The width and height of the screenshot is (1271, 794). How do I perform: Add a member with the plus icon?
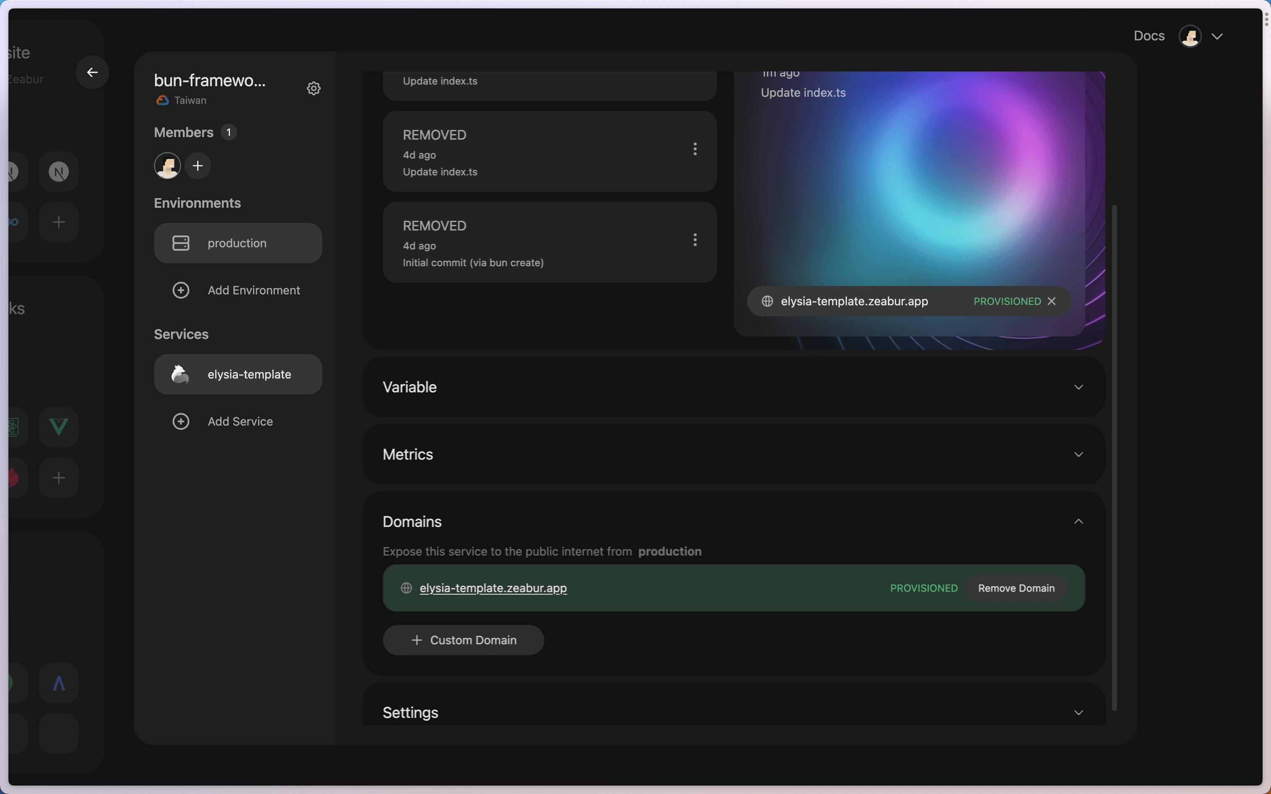click(198, 166)
